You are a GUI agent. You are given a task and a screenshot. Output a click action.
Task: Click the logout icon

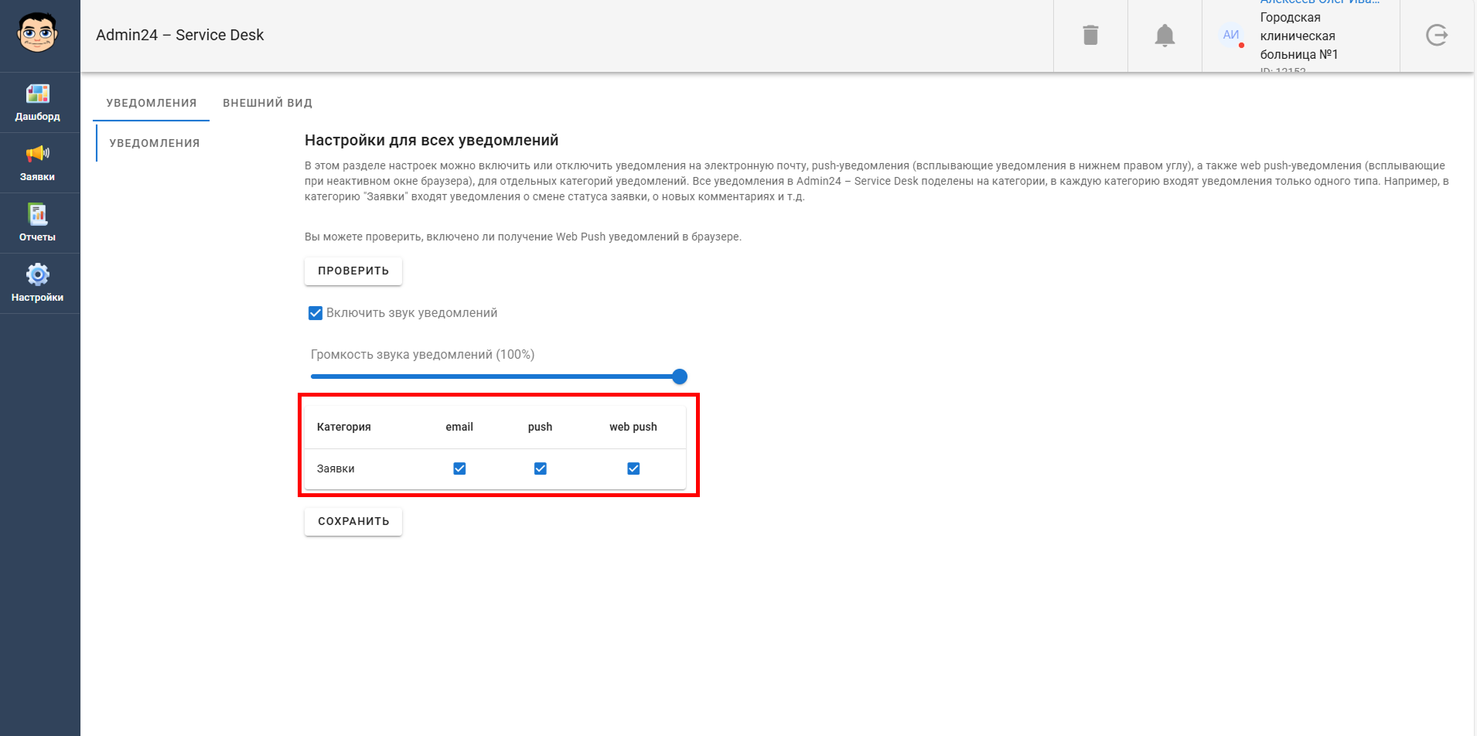[1437, 35]
